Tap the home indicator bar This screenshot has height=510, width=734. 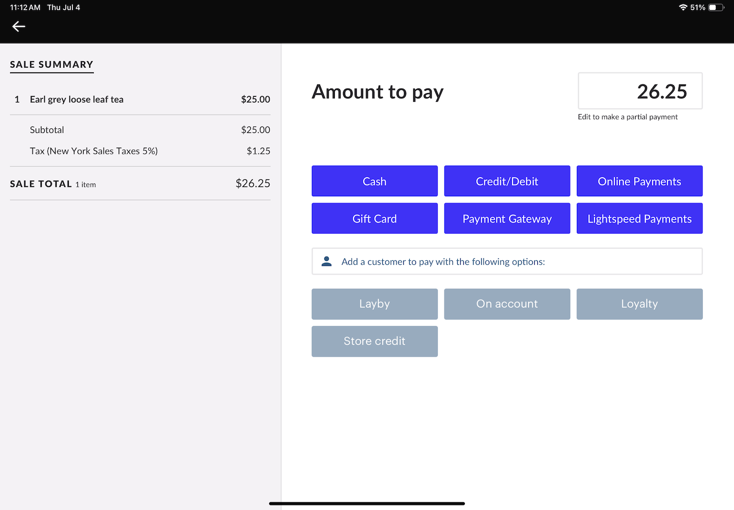point(367,503)
